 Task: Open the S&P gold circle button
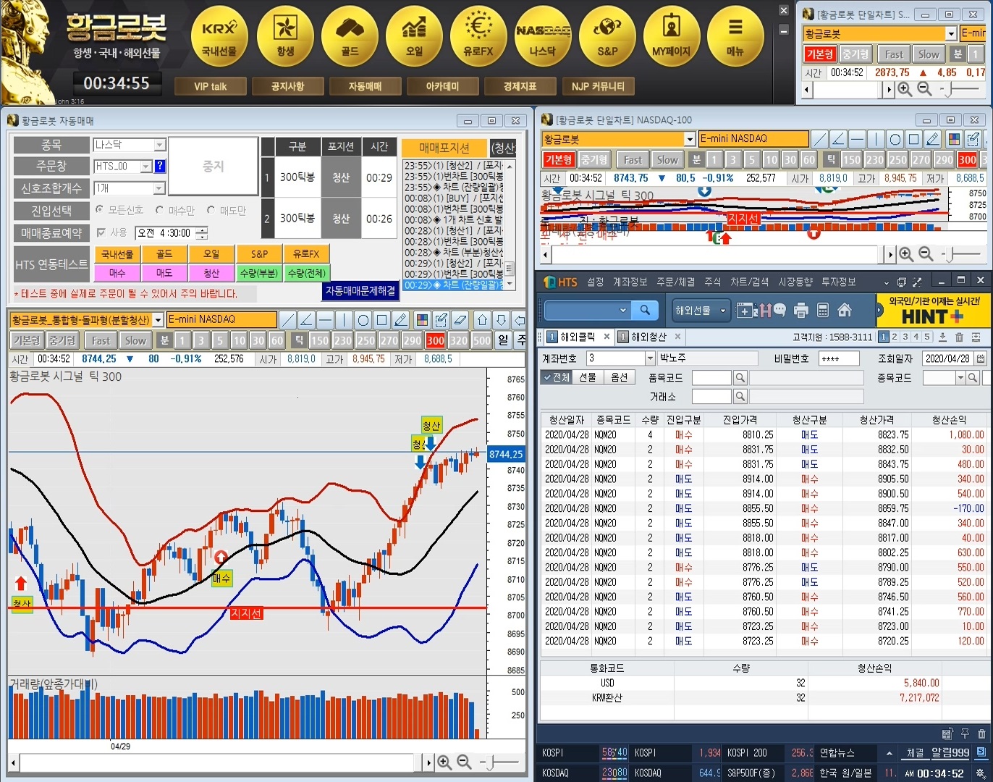pos(607,38)
